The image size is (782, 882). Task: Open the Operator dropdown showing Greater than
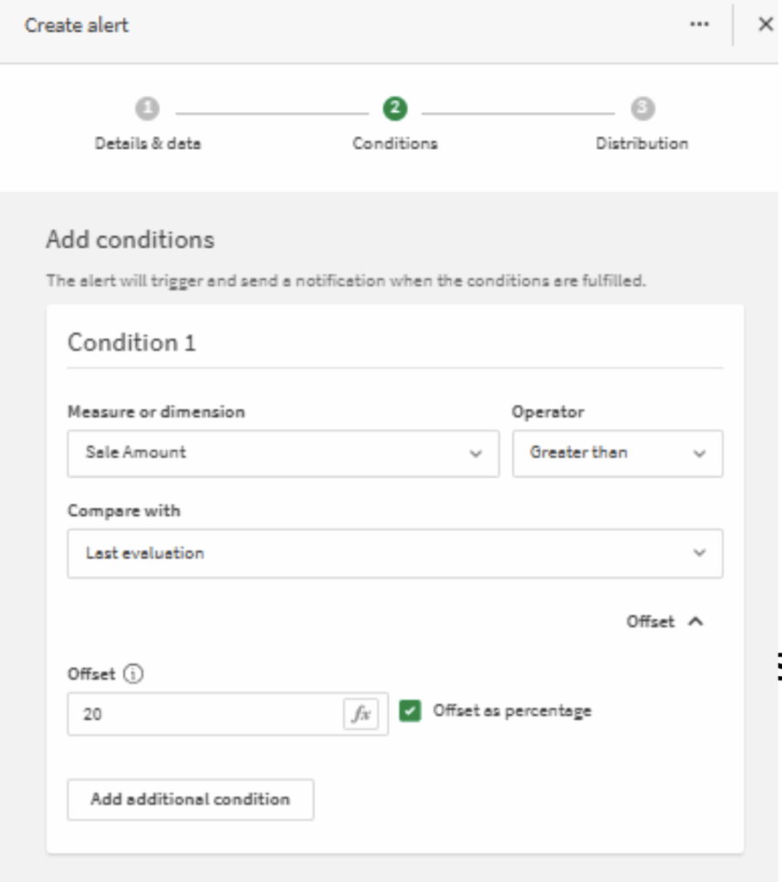pyautogui.click(x=617, y=453)
